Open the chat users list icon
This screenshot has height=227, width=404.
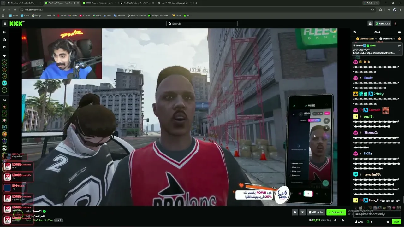coord(399,32)
